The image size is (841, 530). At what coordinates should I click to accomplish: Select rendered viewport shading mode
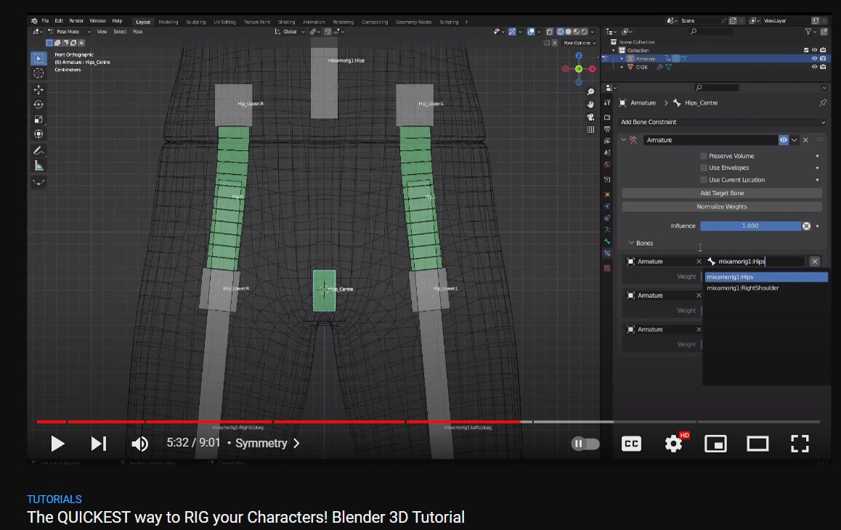point(585,32)
